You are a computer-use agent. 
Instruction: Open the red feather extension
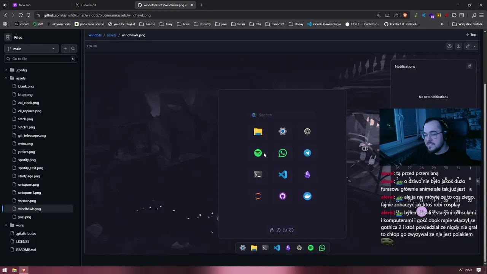click(x=446, y=15)
